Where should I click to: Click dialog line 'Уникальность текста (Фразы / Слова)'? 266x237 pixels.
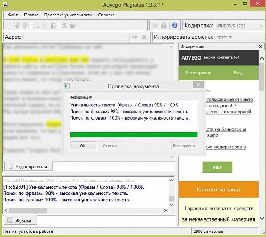coord(125,105)
